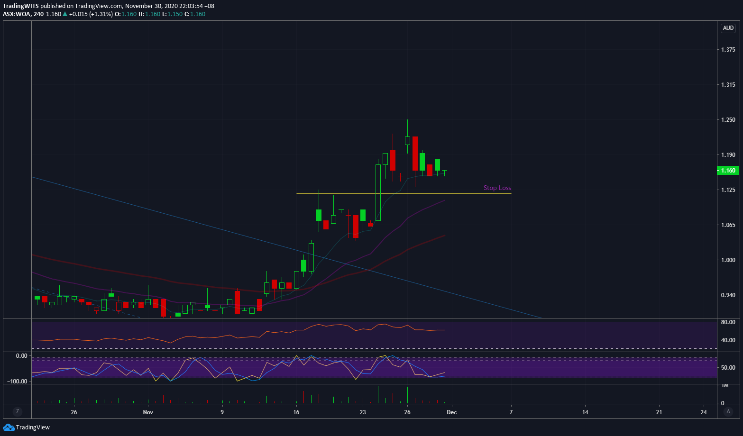743x436 pixels.
Task: Select the purple Stop Loss label
Action: pyautogui.click(x=497, y=188)
